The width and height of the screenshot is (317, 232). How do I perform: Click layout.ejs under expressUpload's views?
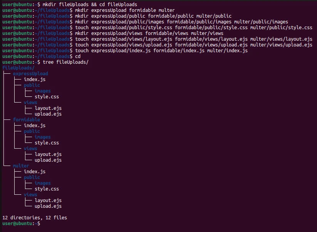(48, 108)
